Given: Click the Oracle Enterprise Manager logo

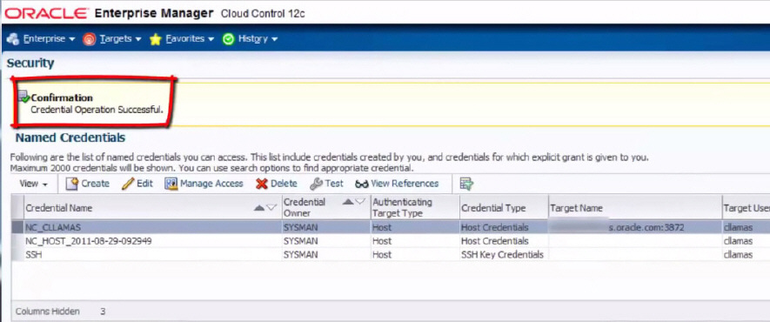Looking at the screenshot, I should click(x=155, y=13).
